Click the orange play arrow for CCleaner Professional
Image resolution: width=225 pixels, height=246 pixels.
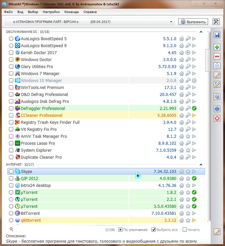tap(194, 115)
